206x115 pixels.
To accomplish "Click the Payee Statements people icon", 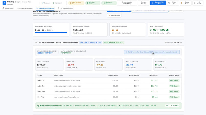I will (59, 8).
